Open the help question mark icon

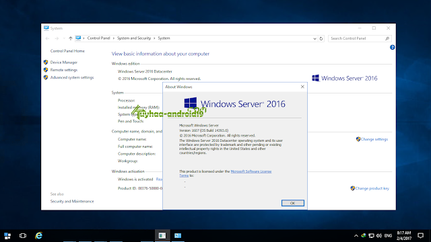tap(392, 48)
